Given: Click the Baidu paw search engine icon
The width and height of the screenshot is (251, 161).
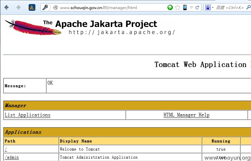Looking at the screenshot, I should click(x=208, y=7).
